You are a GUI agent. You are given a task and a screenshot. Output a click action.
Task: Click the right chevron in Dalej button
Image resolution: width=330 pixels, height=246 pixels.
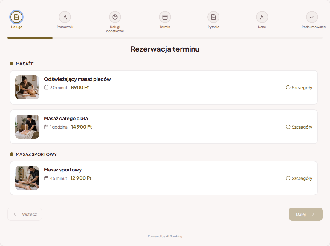tap(313, 214)
